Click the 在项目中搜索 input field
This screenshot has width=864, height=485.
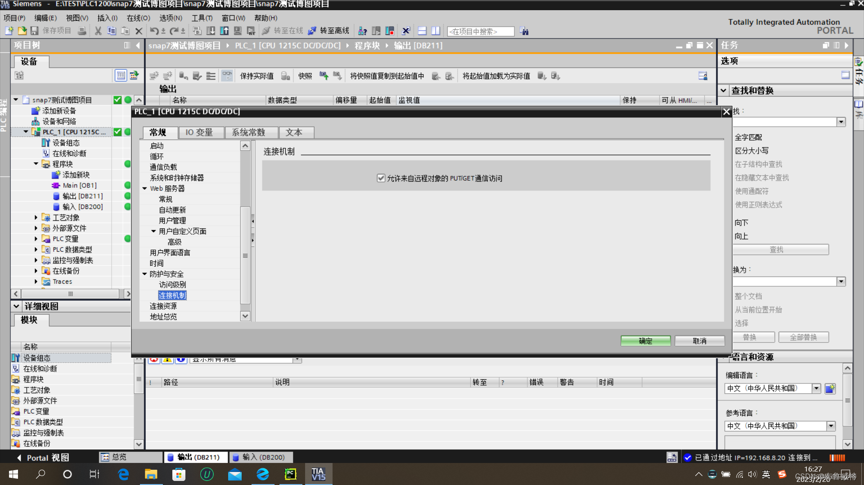click(480, 31)
